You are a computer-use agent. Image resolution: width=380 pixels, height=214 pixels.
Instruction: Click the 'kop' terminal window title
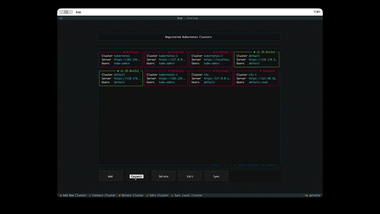click(x=78, y=12)
